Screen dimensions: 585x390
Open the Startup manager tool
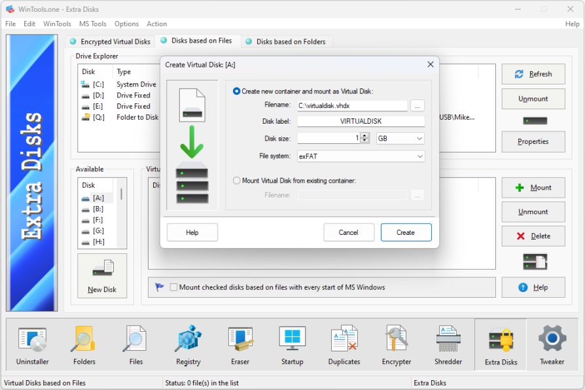(292, 345)
